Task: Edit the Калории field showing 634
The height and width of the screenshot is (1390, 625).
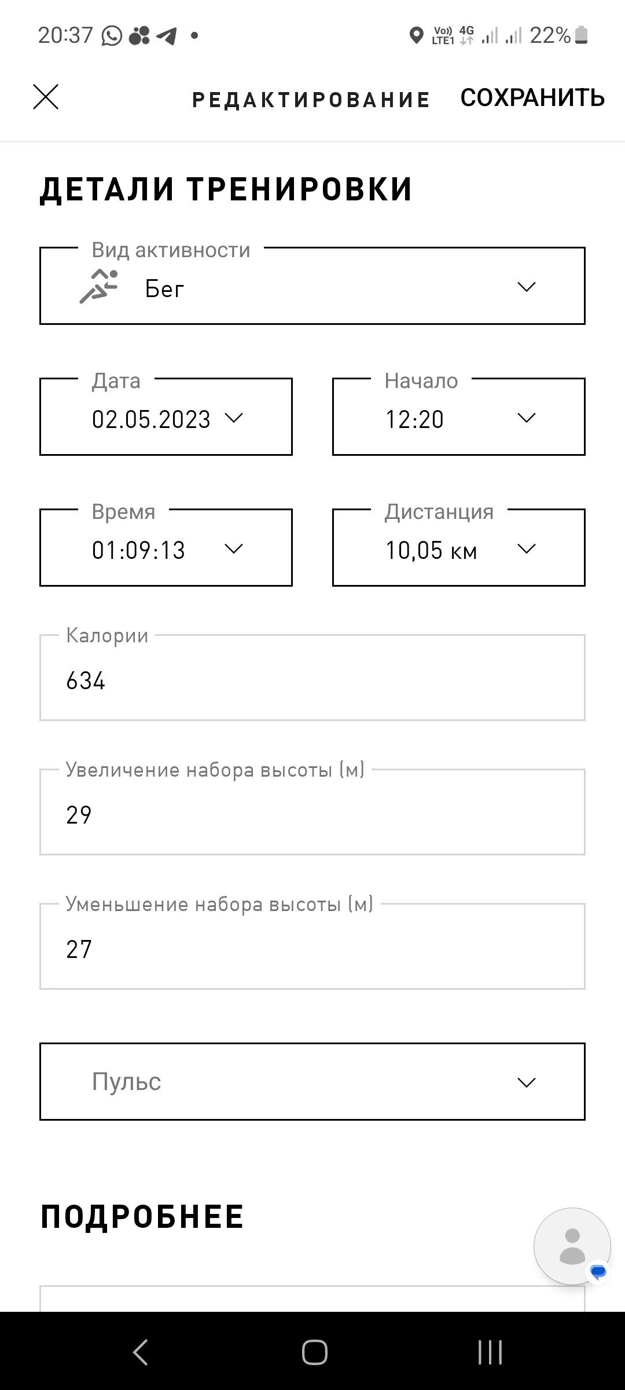Action: click(312, 678)
